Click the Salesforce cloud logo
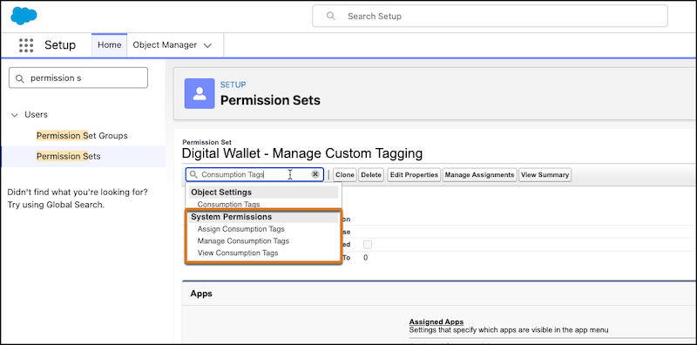Viewport: 697px width, 345px height. coord(24,16)
